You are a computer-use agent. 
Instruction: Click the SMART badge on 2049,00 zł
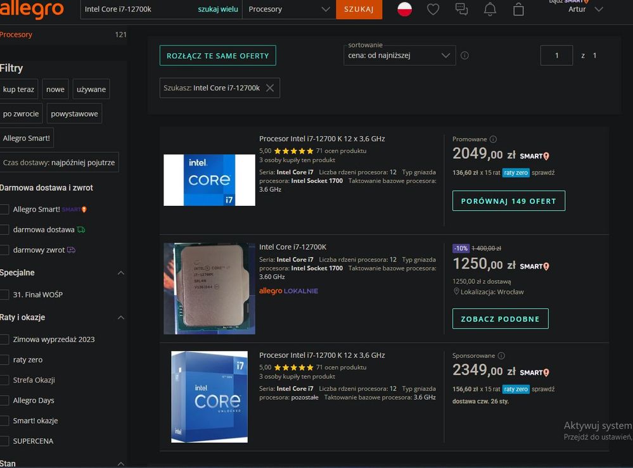[x=535, y=156]
